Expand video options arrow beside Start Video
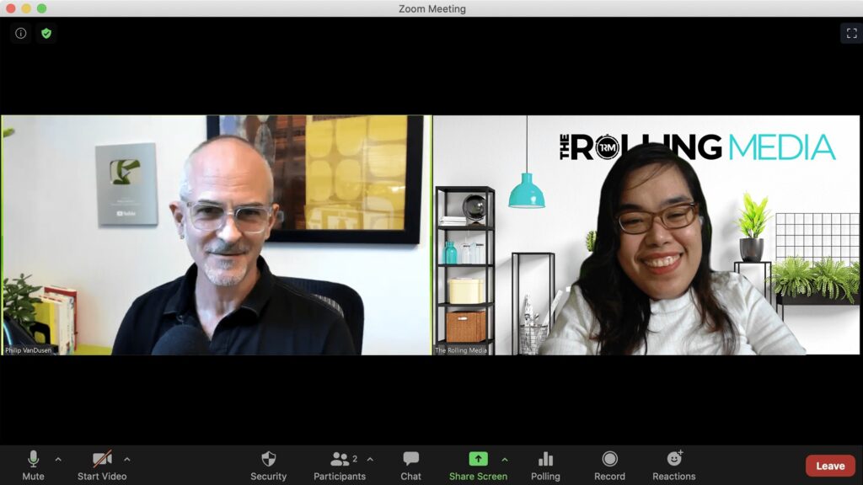This screenshot has height=485, width=863. (127, 460)
